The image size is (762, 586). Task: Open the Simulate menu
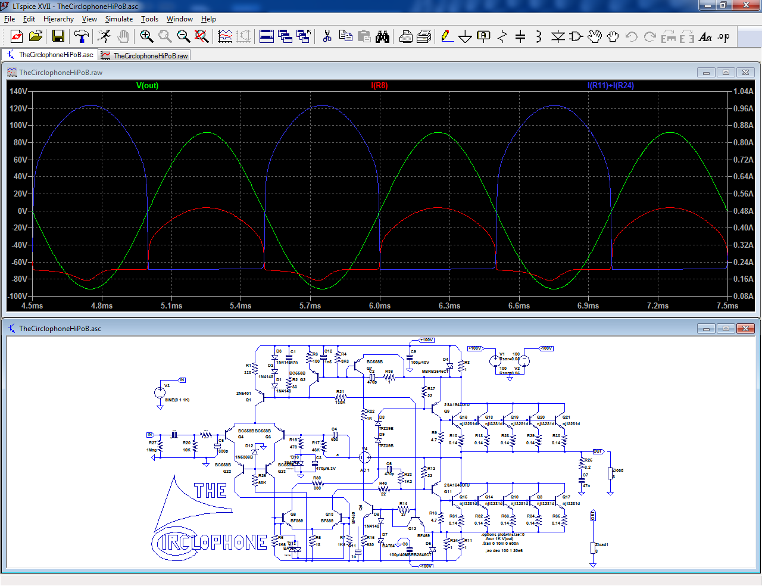(x=119, y=19)
